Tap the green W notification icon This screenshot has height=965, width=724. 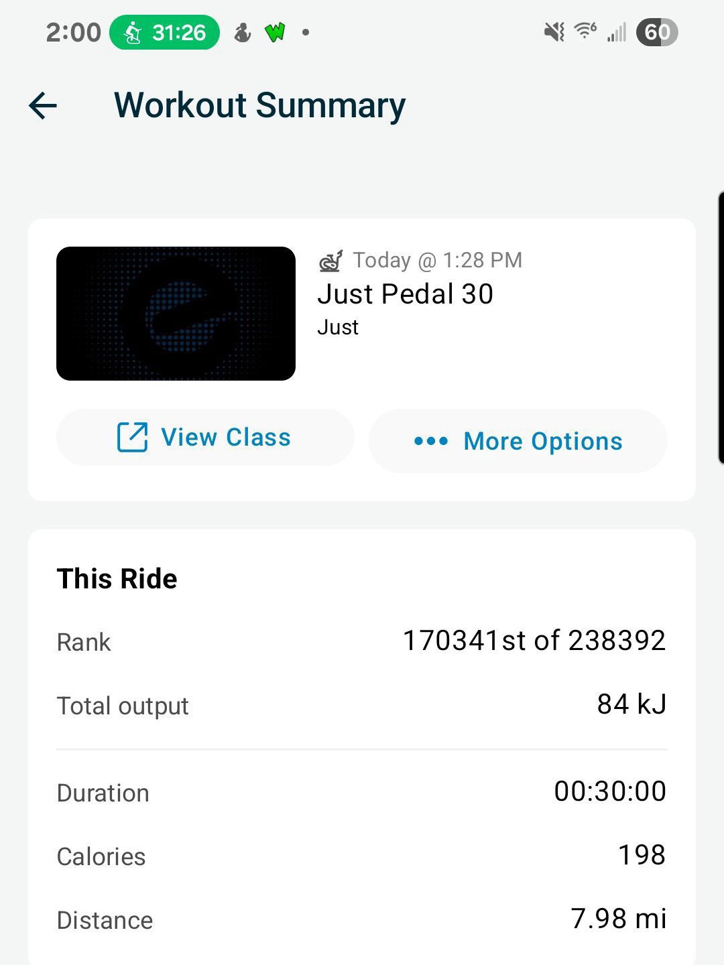275,32
